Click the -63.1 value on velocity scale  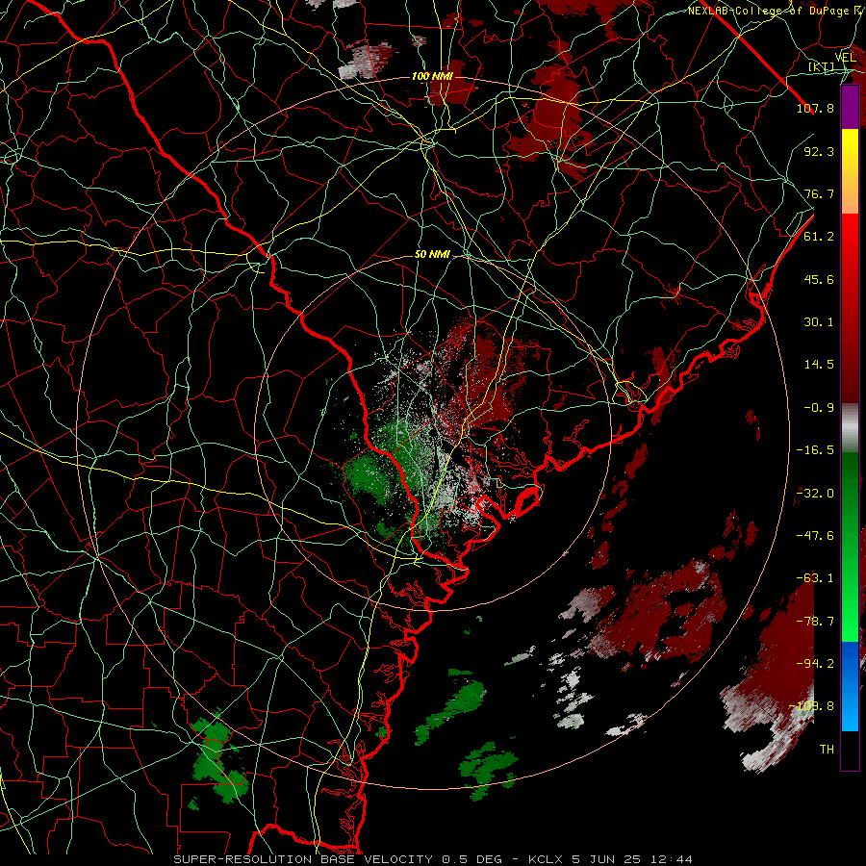point(815,577)
